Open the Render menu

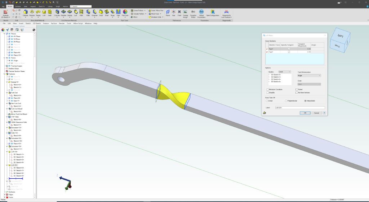coord(62,23)
